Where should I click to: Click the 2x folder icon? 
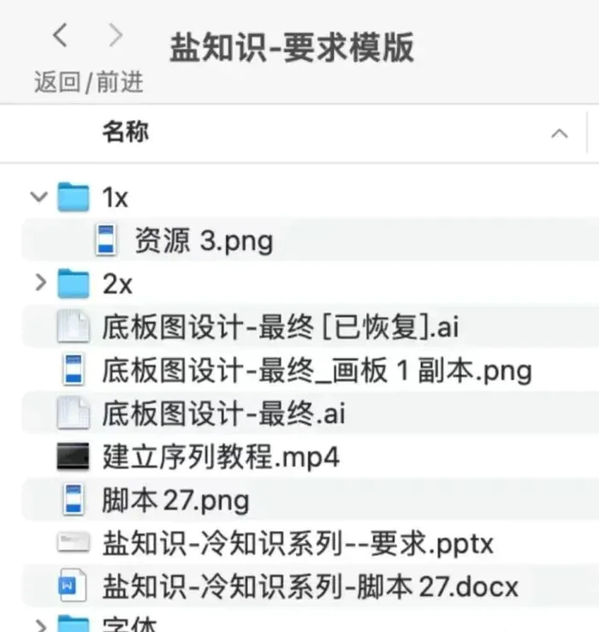[x=73, y=283]
